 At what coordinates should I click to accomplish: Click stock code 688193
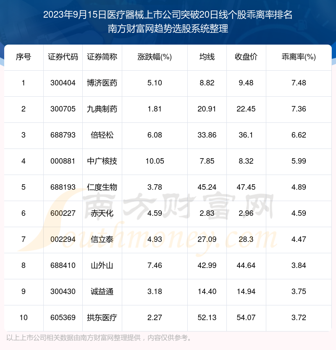(63, 187)
